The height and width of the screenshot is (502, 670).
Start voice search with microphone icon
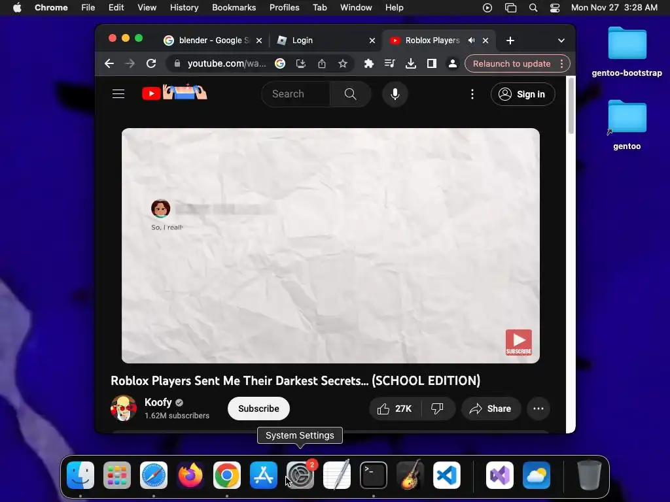point(395,94)
